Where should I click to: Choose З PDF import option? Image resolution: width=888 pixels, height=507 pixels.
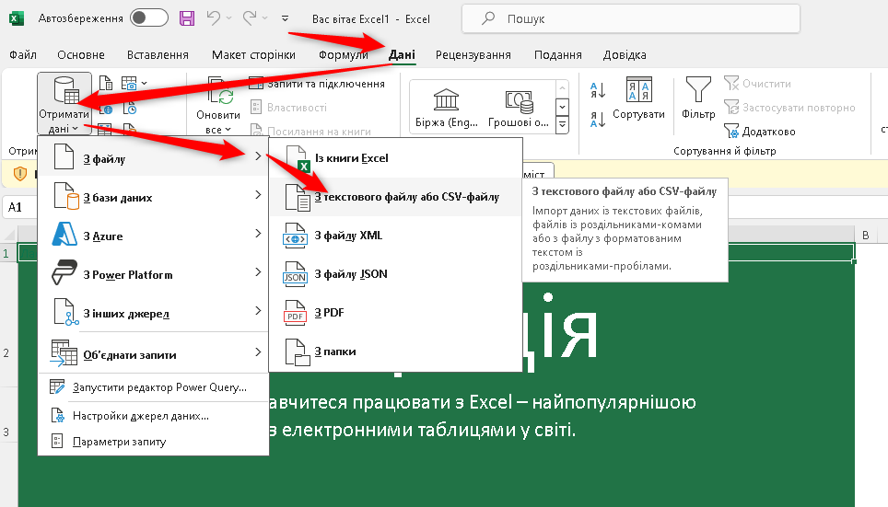[x=395, y=312]
